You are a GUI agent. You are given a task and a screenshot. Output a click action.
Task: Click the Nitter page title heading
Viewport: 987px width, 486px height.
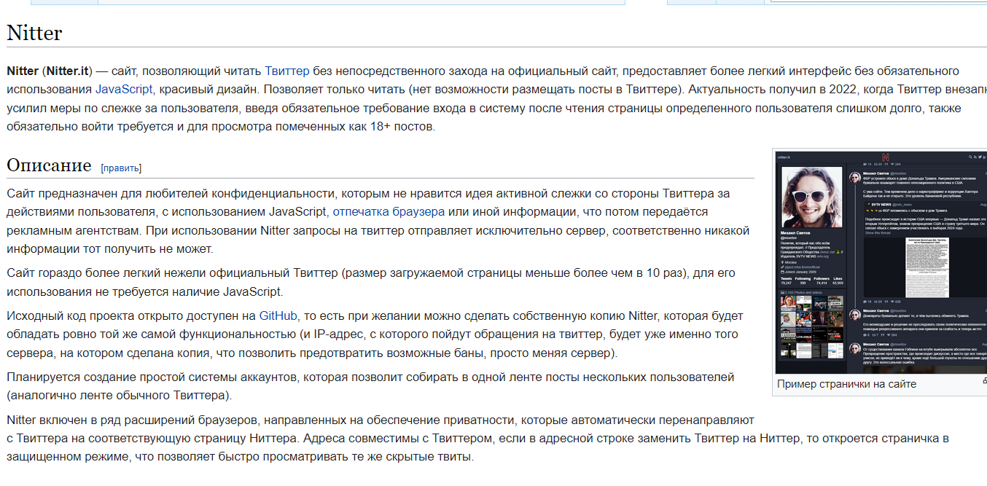point(34,33)
